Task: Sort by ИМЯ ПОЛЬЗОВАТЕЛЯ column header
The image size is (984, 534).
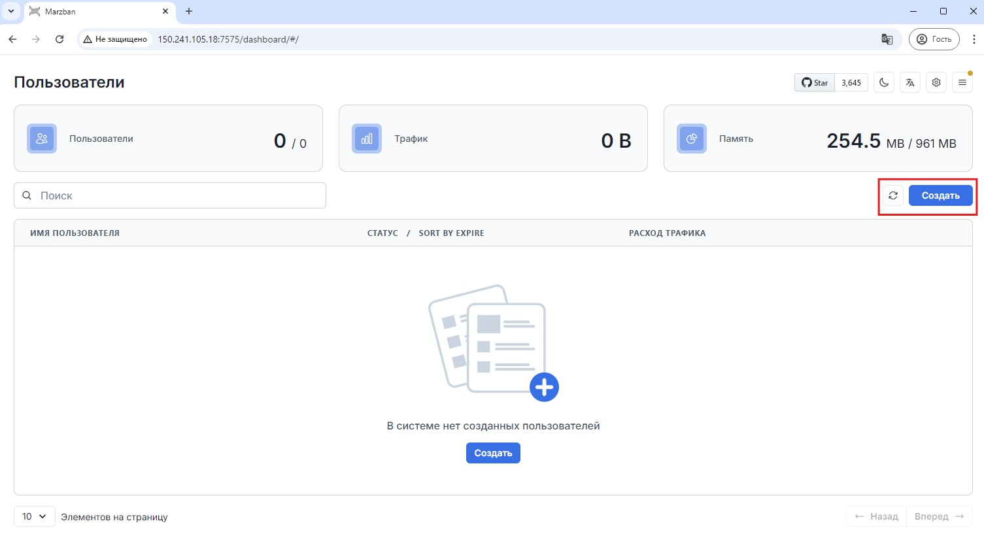Action: tap(75, 233)
